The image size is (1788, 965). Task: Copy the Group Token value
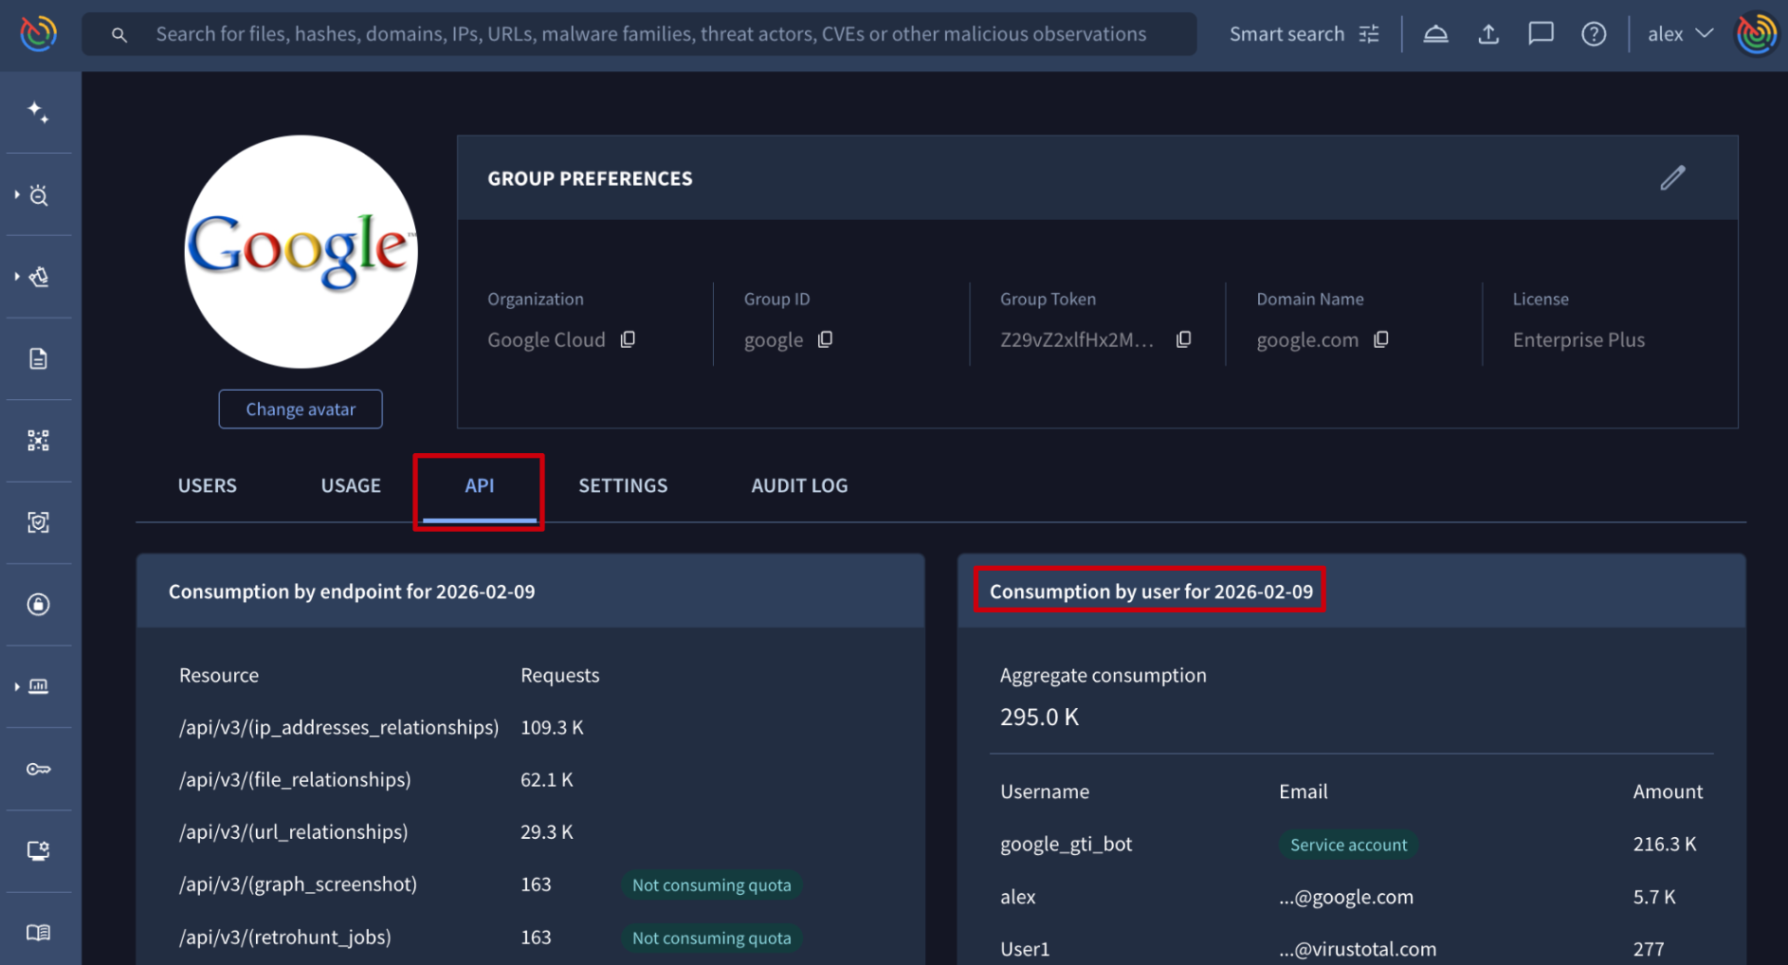[x=1183, y=339]
